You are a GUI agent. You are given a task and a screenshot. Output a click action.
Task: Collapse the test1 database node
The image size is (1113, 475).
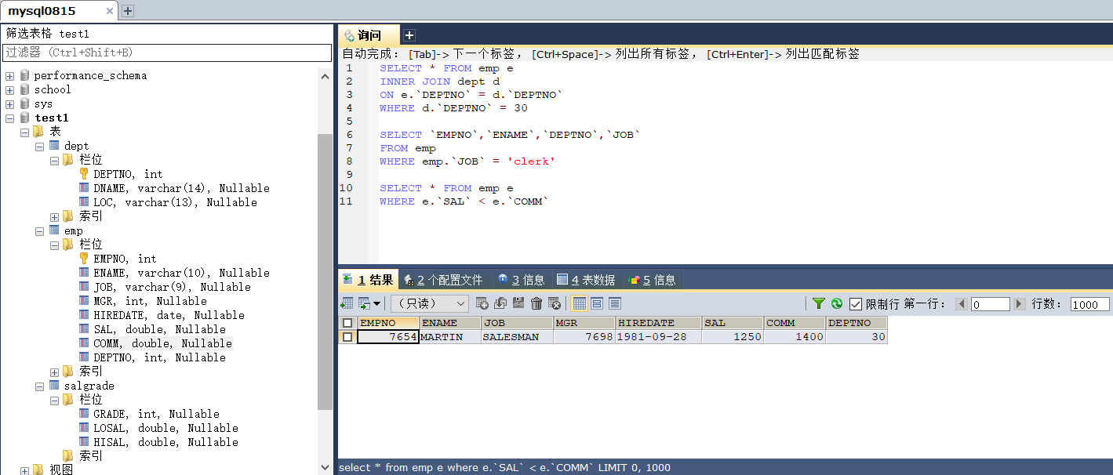(x=9, y=118)
